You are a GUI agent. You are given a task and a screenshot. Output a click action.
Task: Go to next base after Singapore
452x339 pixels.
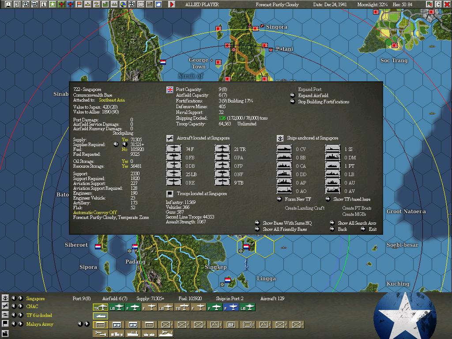21,298
